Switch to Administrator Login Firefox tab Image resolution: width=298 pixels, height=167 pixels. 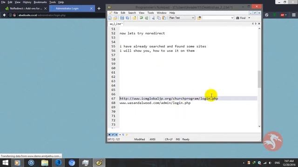(x=72, y=8)
